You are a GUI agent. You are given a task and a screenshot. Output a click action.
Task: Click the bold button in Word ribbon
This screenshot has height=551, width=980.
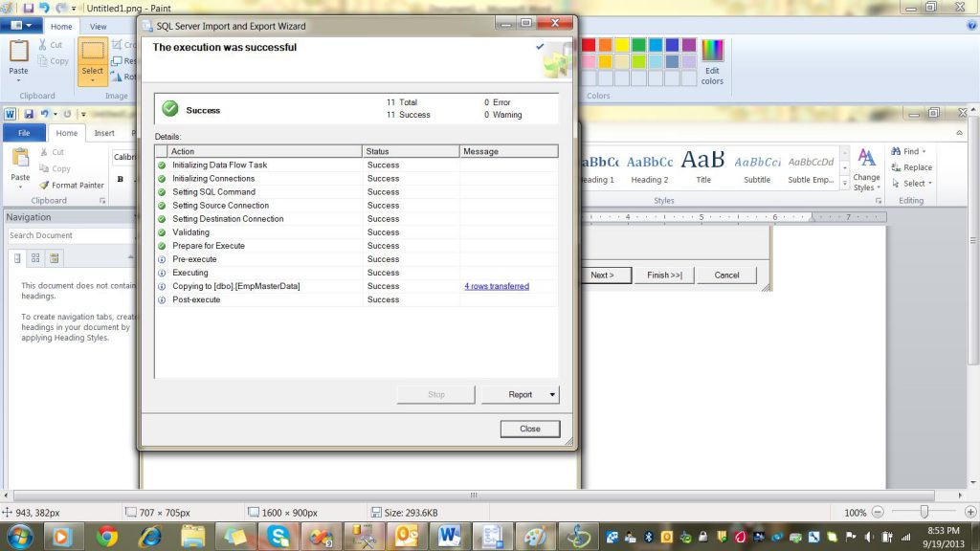(121, 179)
